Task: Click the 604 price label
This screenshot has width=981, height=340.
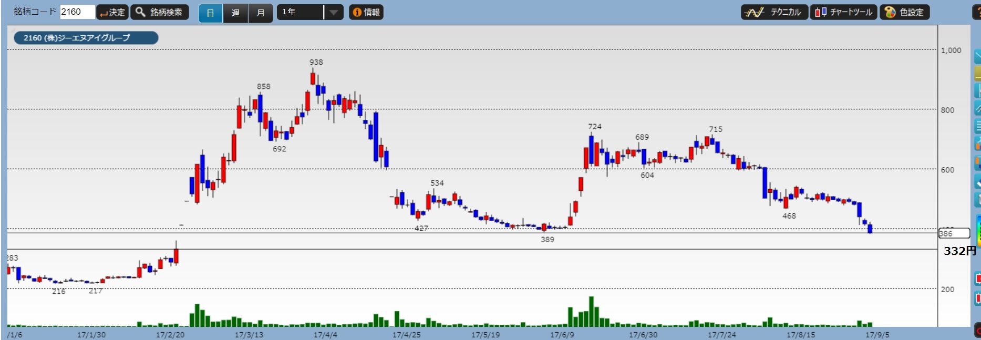Action: (x=647, y=175)
